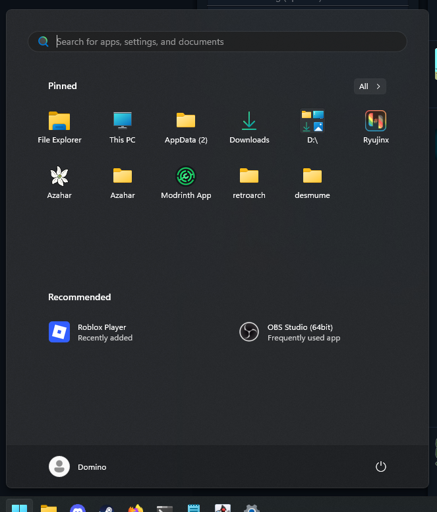
Task: Open Discord from the taskbar
Action: [78, 508]
